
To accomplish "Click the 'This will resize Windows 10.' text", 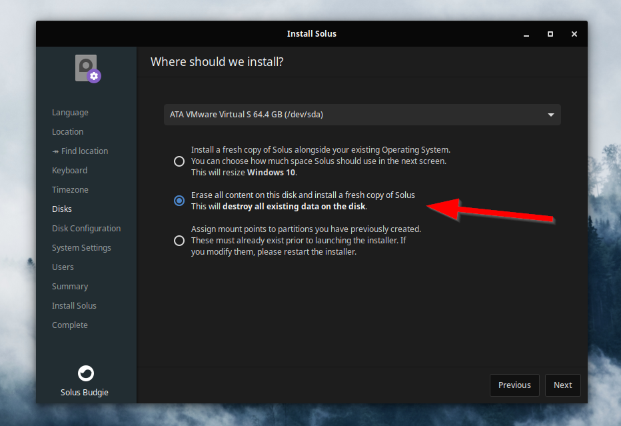I will (x=244, y=173).
